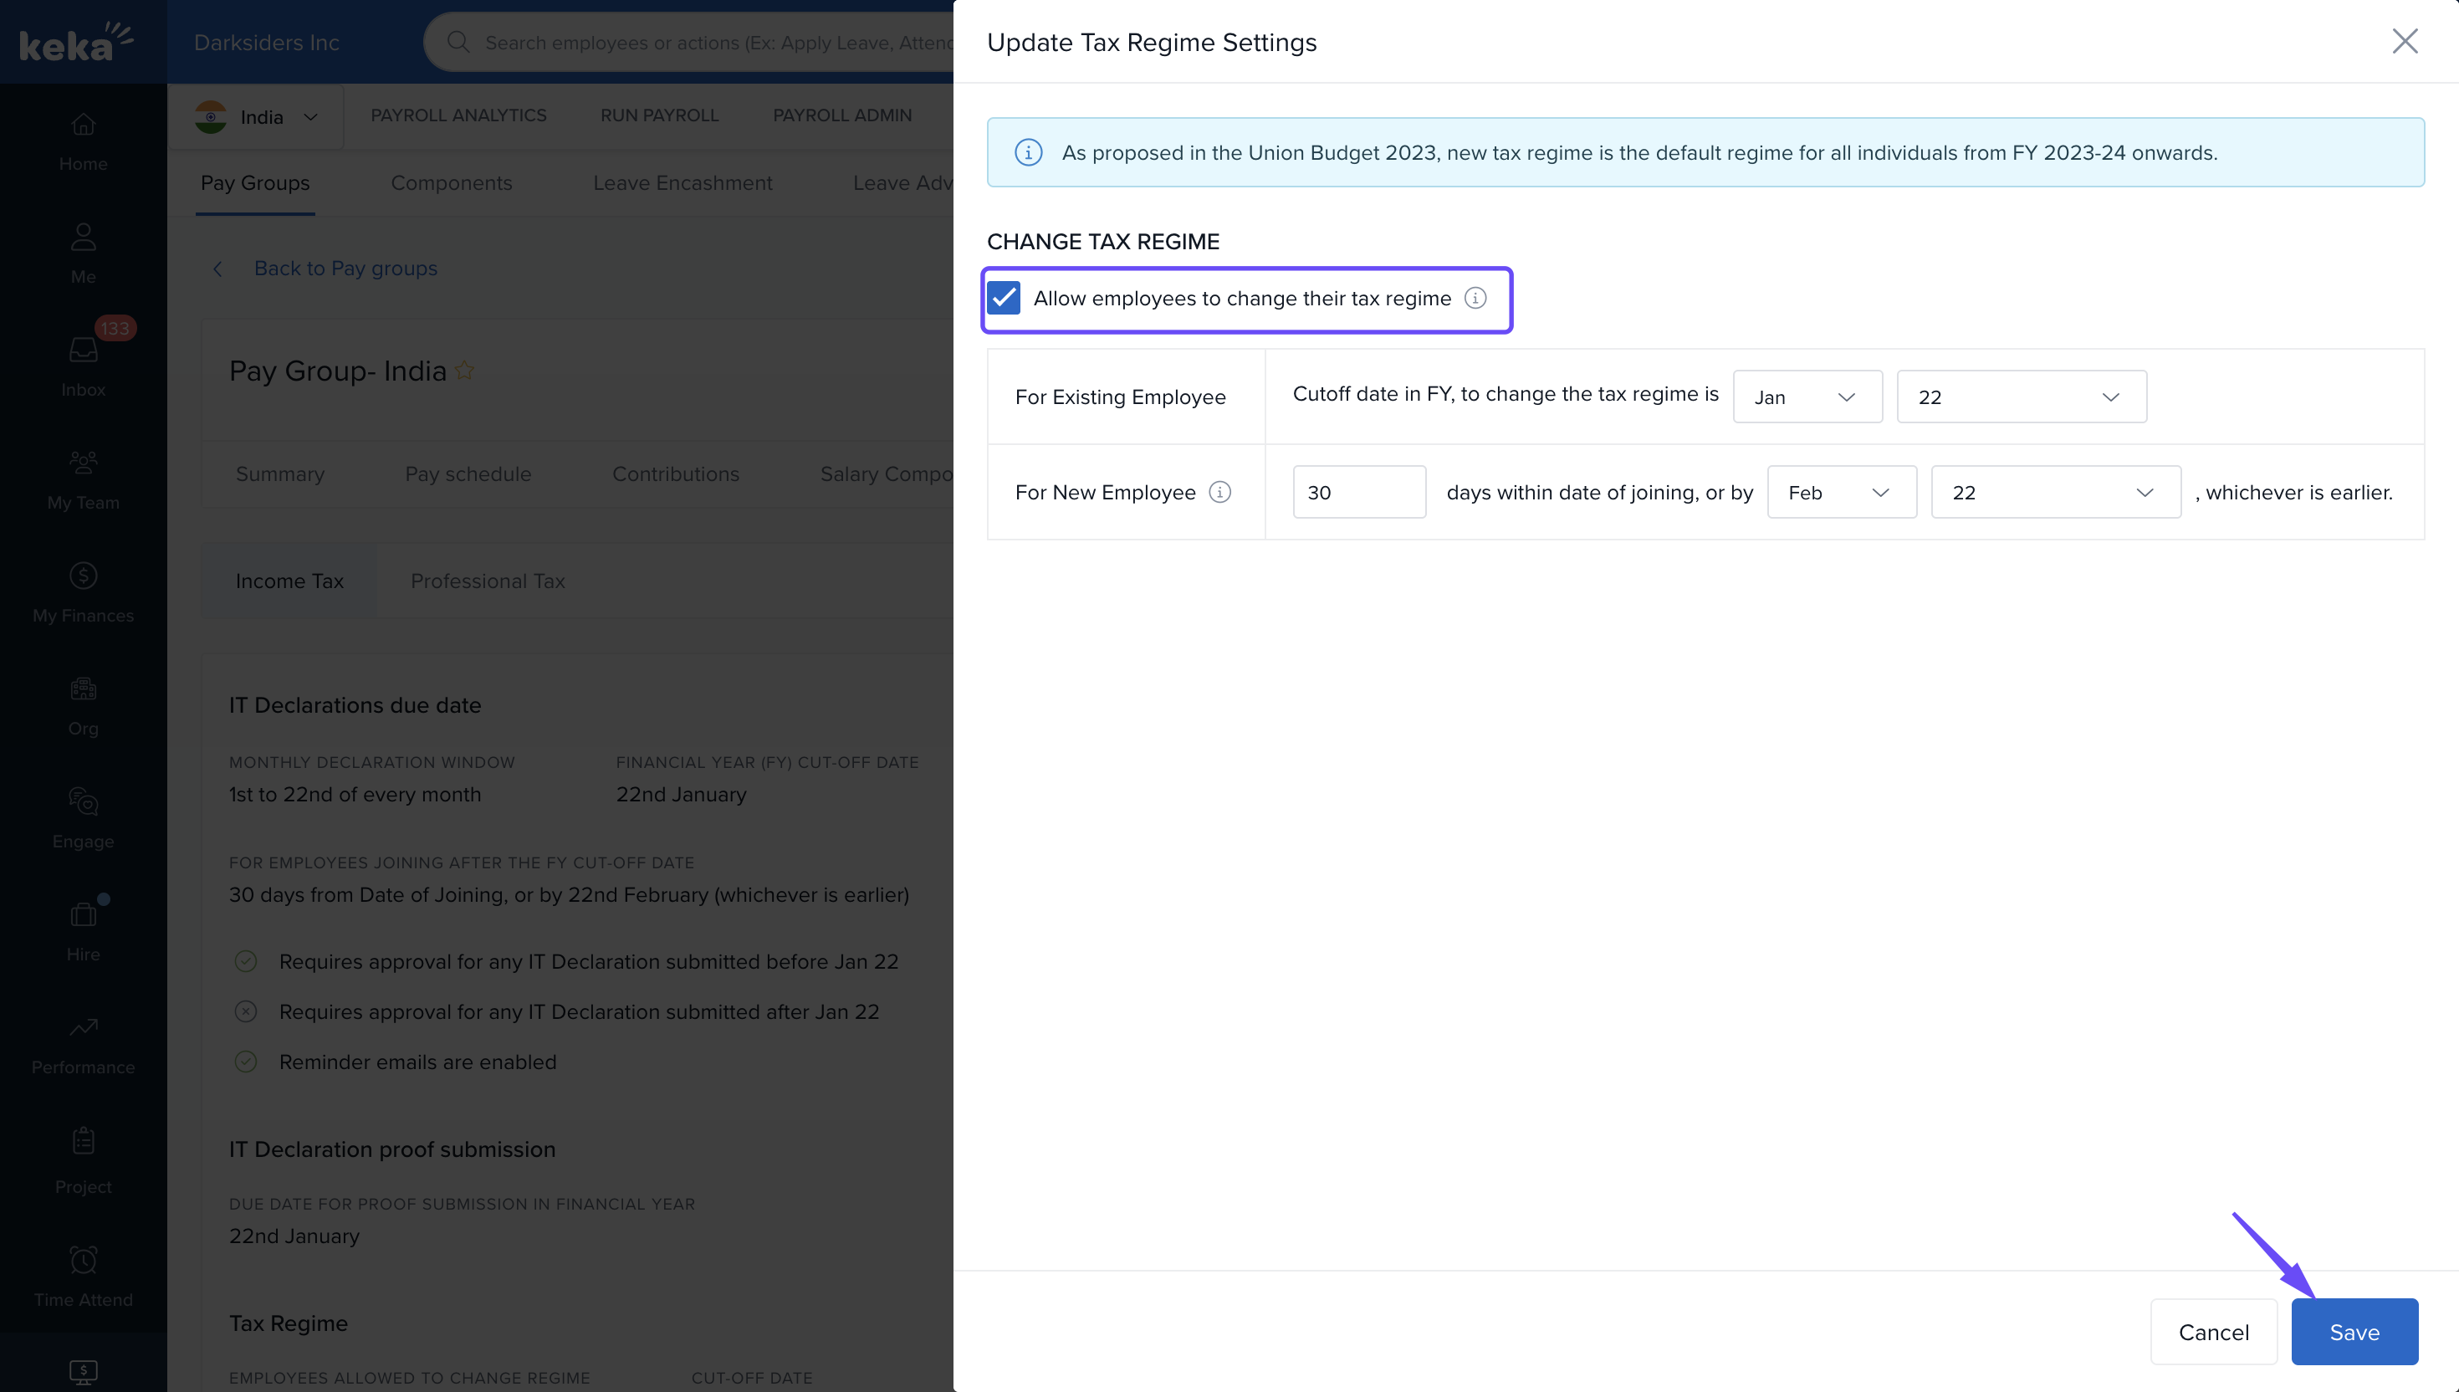
Task: Switch to the Professional Tax tab
Action: 488,581
